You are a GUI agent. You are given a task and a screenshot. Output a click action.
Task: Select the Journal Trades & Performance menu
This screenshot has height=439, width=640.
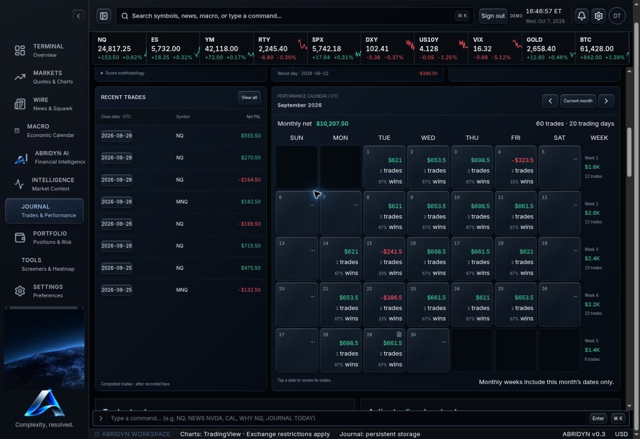point(44,211)
